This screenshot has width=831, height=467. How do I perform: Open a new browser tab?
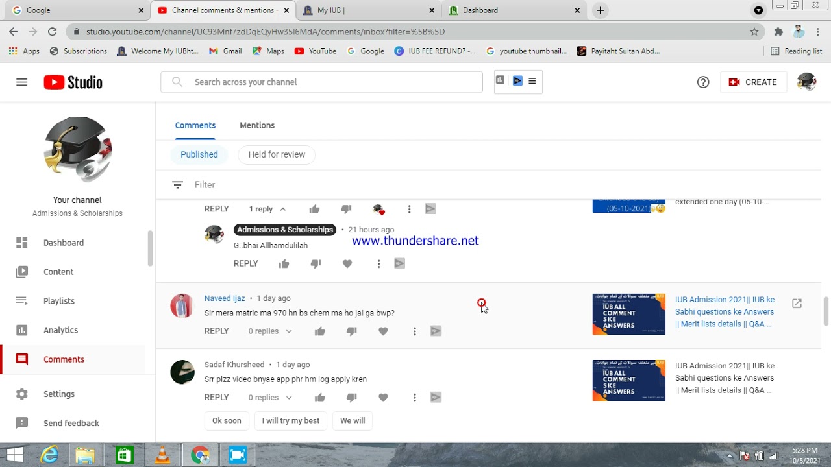tap(600, 10)
